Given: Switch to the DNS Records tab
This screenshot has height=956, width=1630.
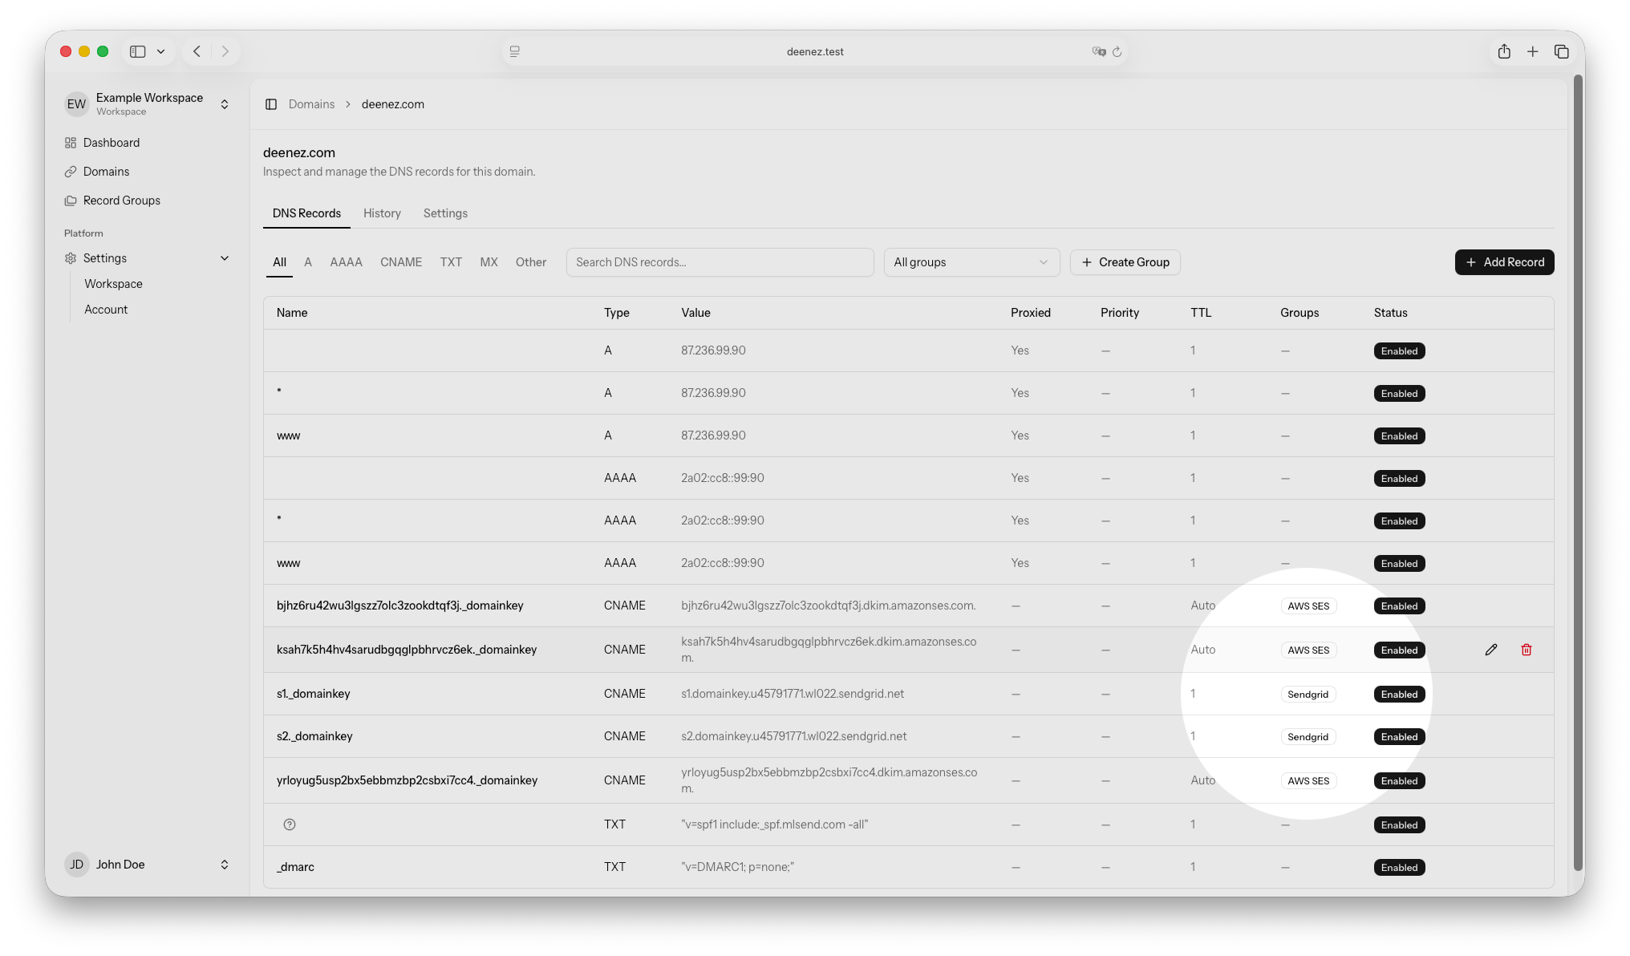Looking at the screenshot, I should (x=306, y=213).
